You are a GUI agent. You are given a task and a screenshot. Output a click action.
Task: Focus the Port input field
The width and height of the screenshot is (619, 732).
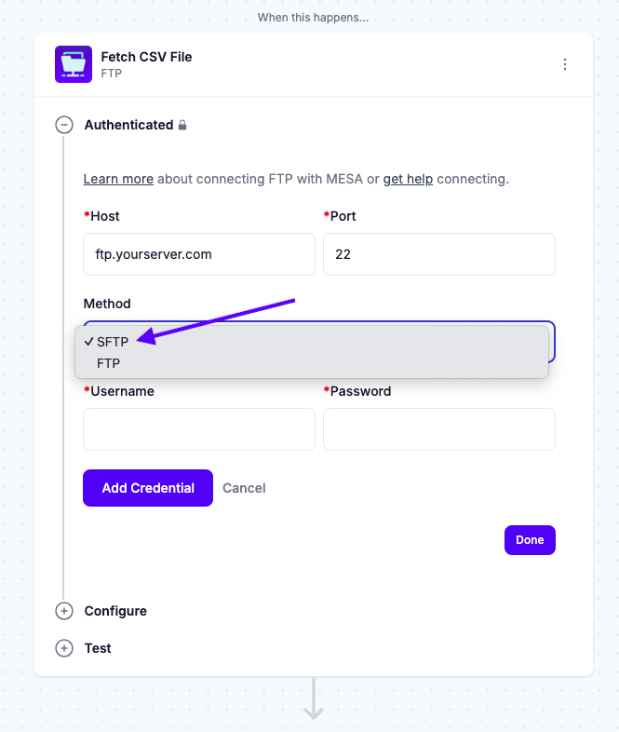[439, 254]
